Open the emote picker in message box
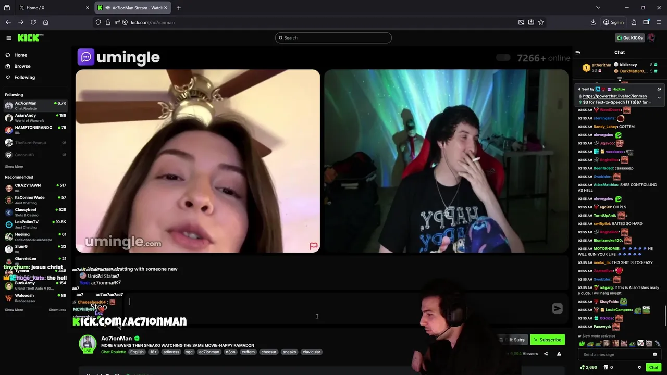 pyautogui.click(x=655, y=355)
